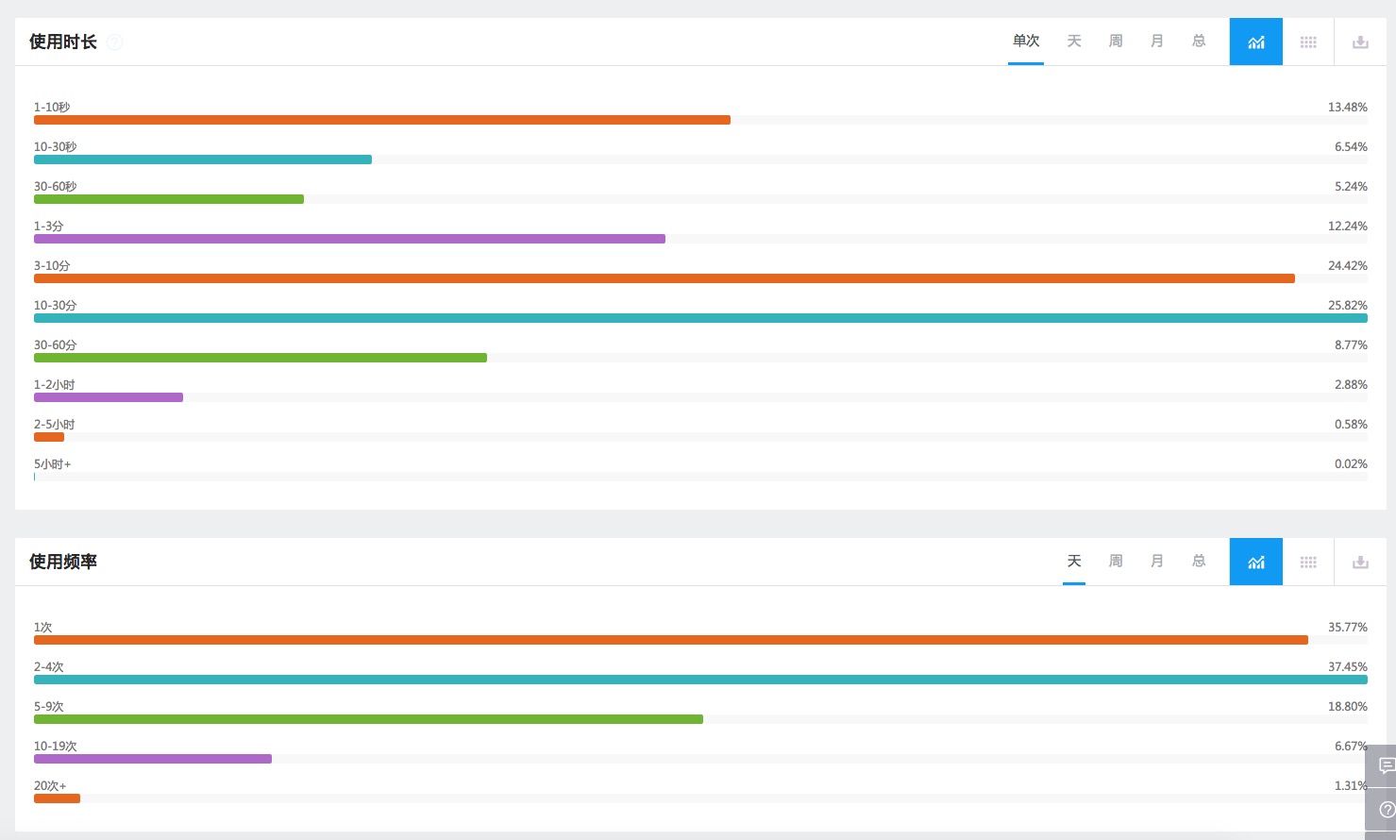The image size is (1396, 840).
Task: Select 周 tab in usage duration panel
Action: click(x=1116, y=41)
